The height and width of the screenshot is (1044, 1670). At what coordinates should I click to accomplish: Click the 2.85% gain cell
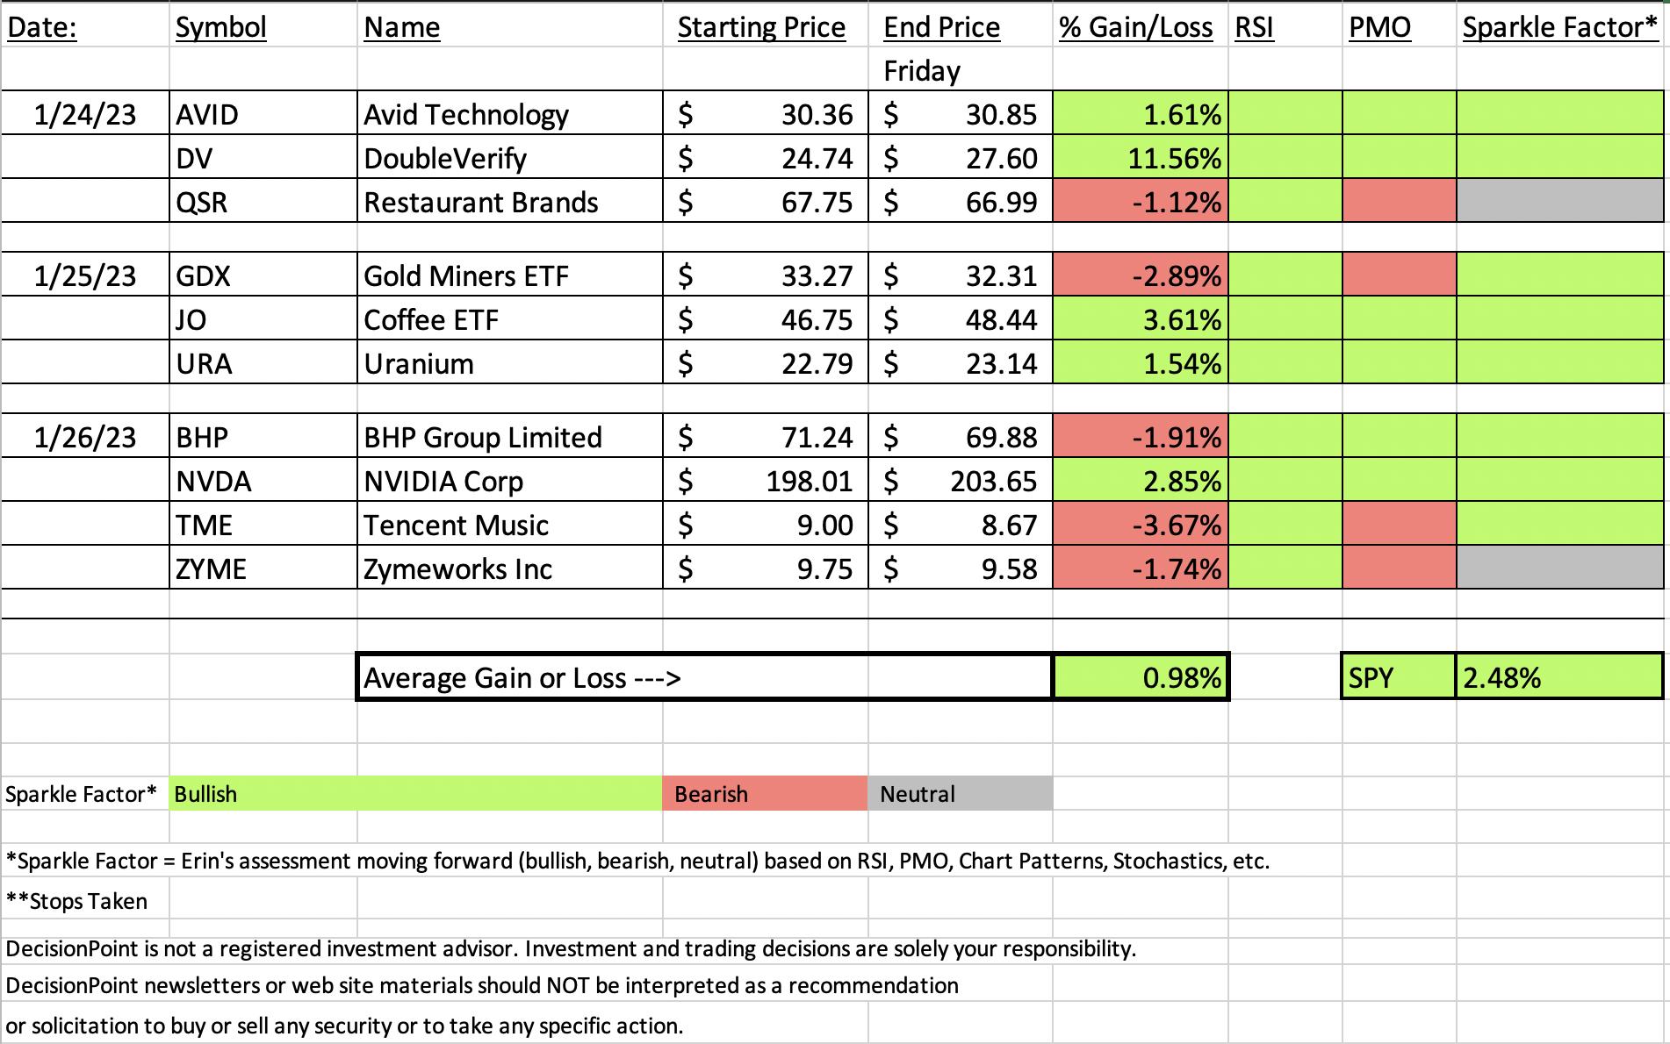[1140, 481]
